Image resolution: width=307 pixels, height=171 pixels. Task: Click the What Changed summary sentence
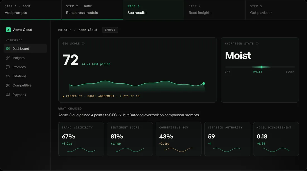[x=129, y=115]
